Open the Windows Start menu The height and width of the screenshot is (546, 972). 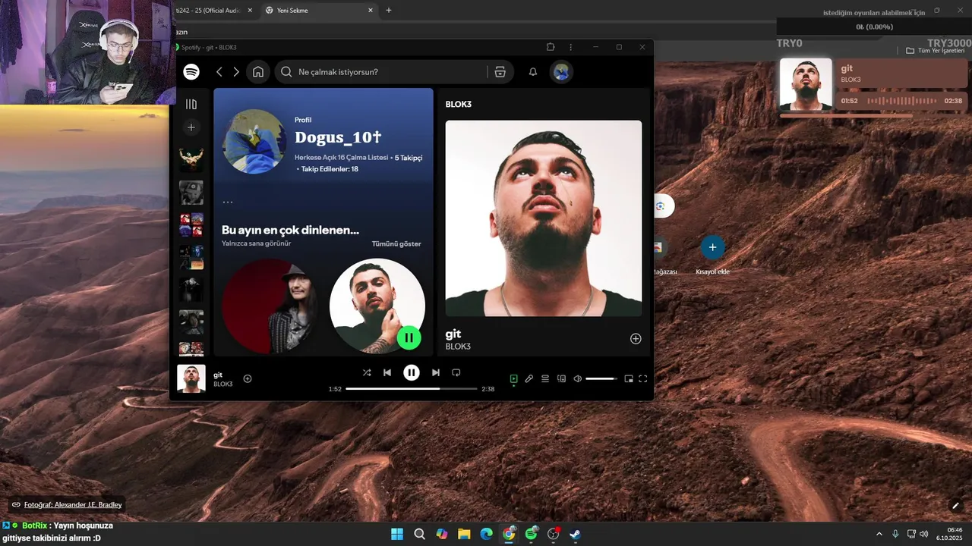pyautogui.click(x=397, y=534)
